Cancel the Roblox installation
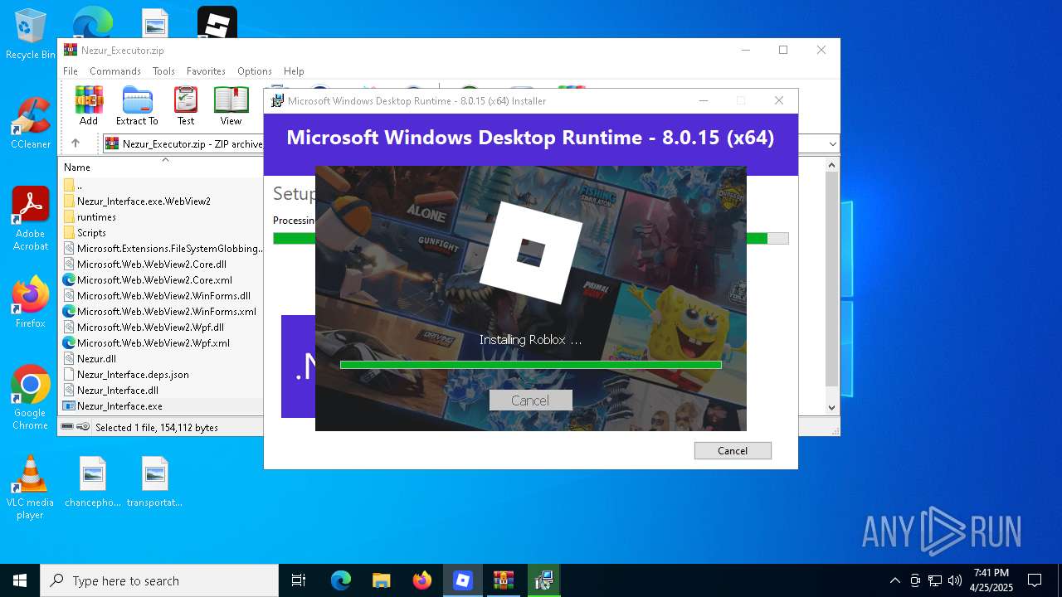 530,400
